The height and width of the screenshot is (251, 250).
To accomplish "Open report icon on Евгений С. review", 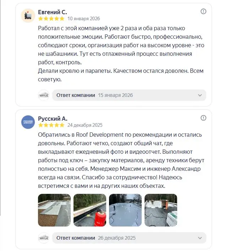I will 203,11.
